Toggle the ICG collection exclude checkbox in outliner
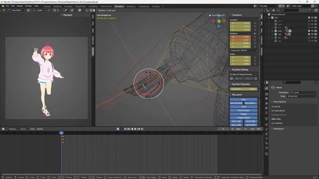The image size is (319, 179). [309, 18]
